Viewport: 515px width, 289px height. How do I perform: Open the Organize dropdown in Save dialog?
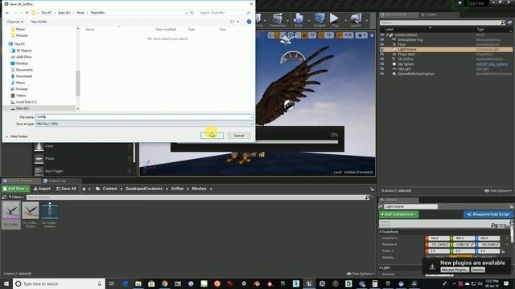14,22
